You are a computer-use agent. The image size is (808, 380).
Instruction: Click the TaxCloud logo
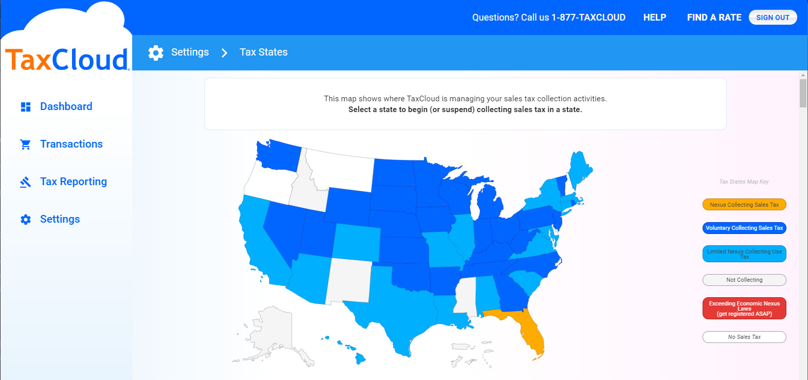[66, 60]
